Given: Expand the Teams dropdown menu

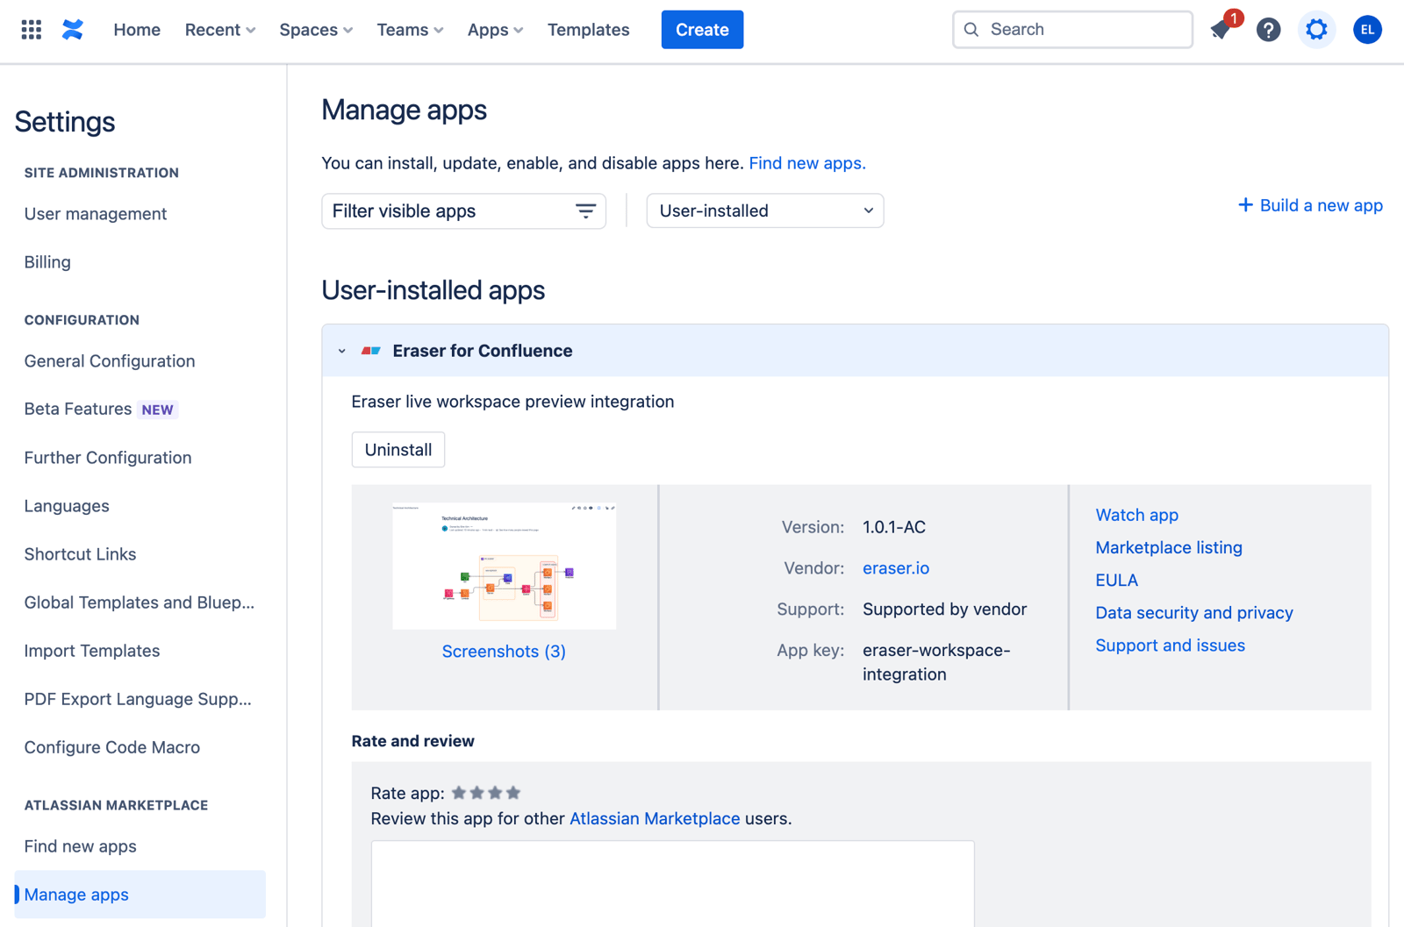Looking at the screenshot, I should pos(410,30).
